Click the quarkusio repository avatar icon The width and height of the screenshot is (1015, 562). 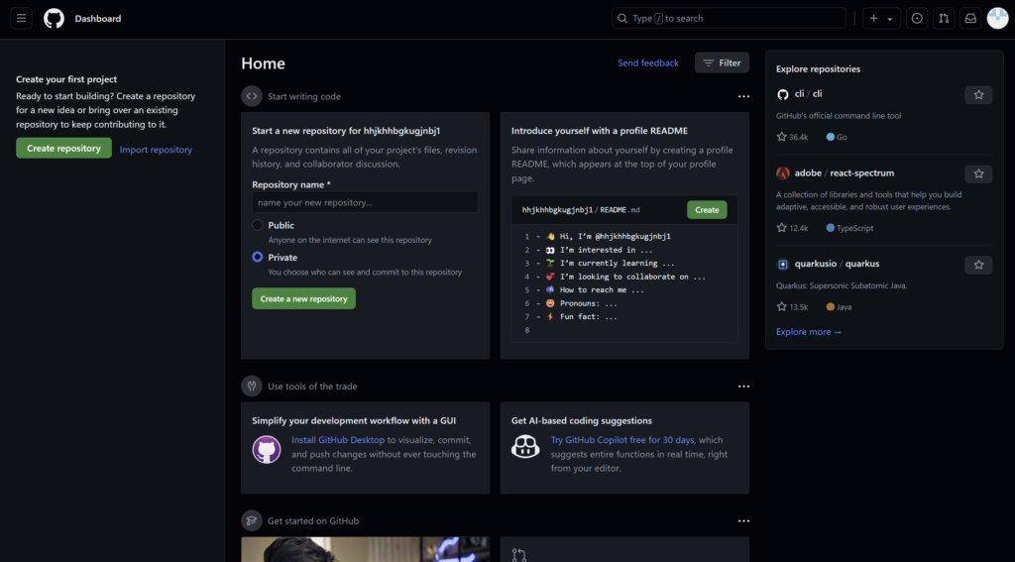[783, 265]
